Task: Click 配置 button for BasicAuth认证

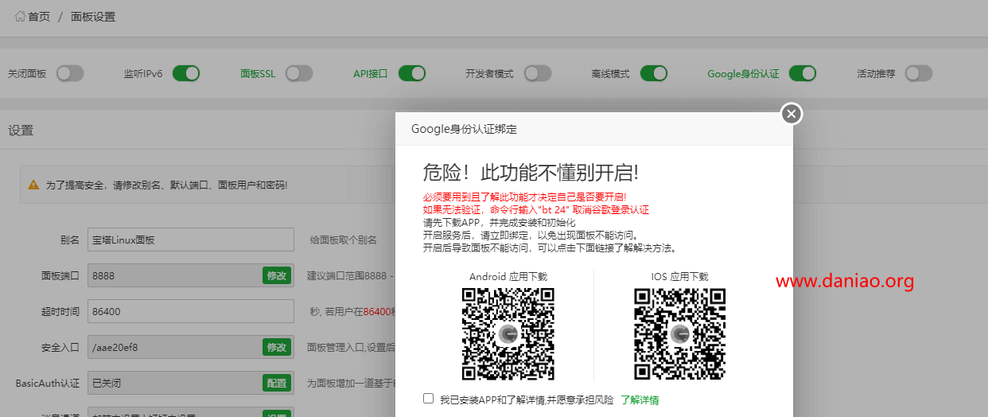Action: (x=276, y=384)
